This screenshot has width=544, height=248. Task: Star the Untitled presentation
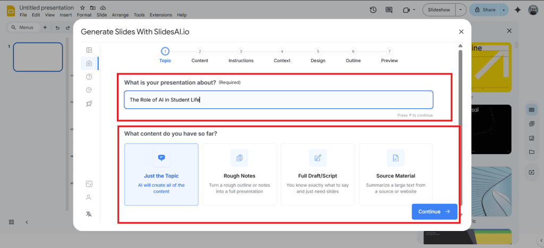pyautogui.click(x=82, y=7)
